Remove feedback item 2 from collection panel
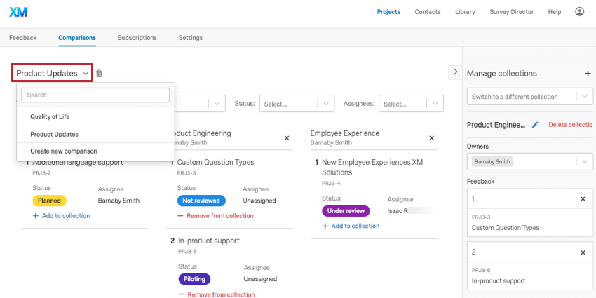Screen dimensions: 596x298 pos(583,252)
